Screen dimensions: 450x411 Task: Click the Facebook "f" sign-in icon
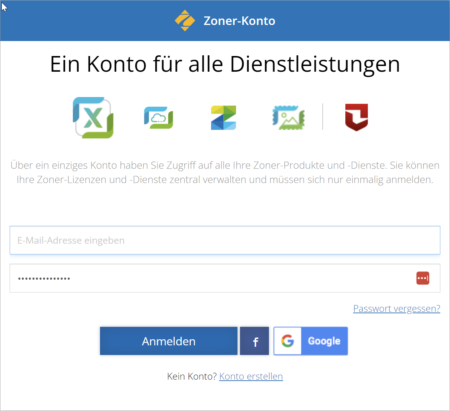click(x=254, y=341)
